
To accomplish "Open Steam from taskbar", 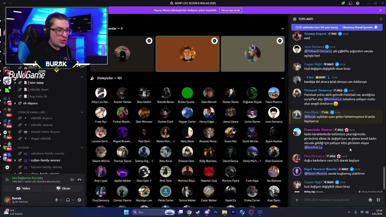I will (198, 212).
